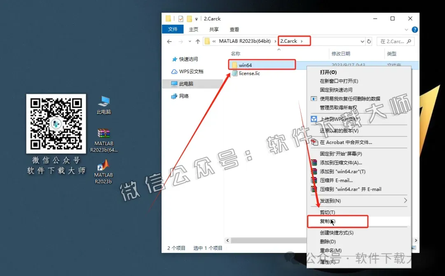
Task: Expand the ribbon chevron
Action: (406, 30)
